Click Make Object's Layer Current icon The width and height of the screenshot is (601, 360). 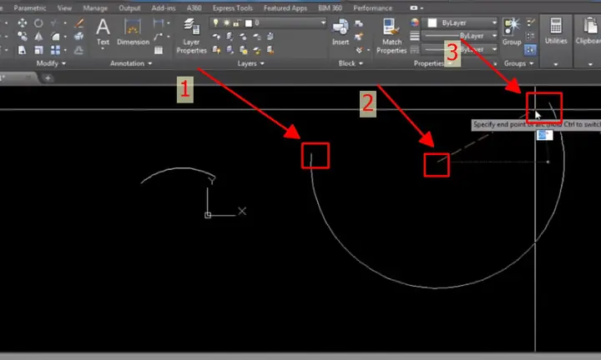click(x=270, y=37)
